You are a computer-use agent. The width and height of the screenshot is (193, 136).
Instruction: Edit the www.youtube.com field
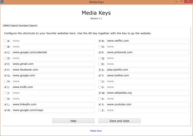[x=148, y=104]
